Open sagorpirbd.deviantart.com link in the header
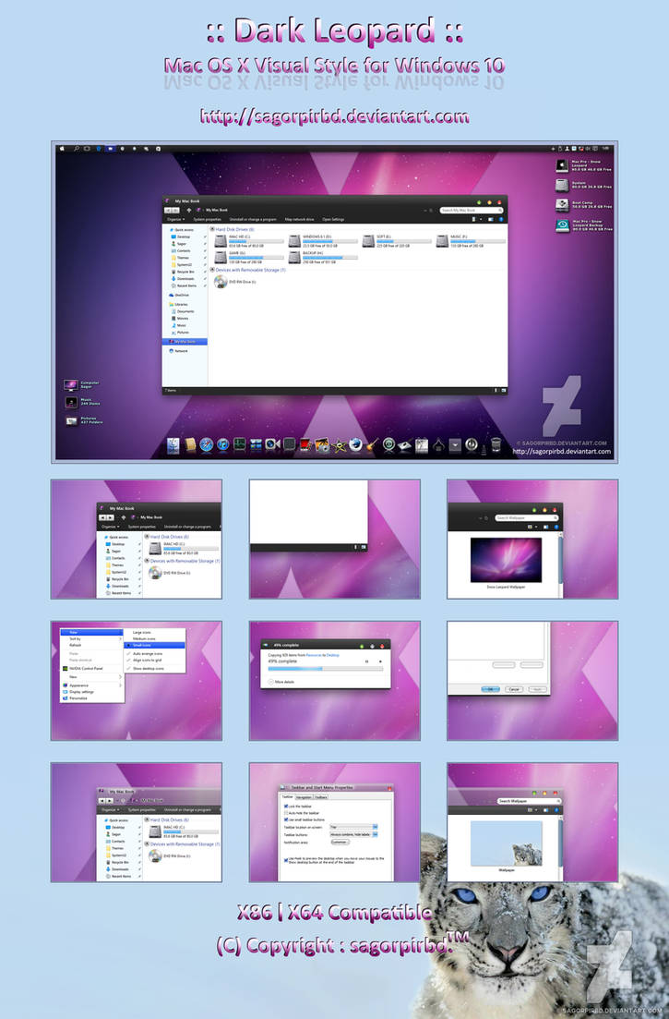 334,116
